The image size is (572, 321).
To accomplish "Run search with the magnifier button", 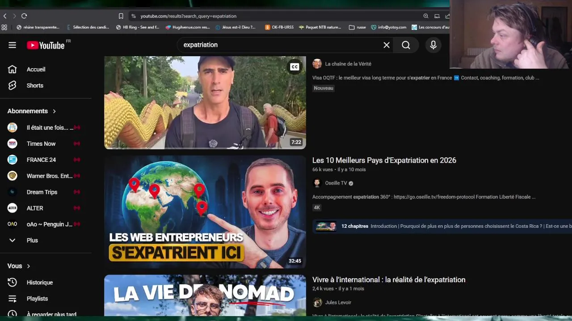I will [x=406, y=45].
